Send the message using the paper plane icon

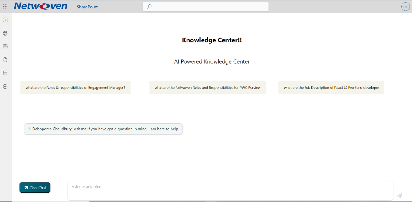tap(399, 195)
